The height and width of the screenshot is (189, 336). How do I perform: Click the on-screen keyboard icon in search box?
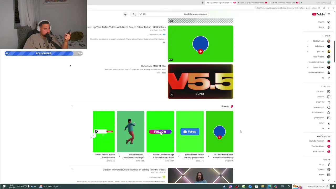(144, 14)
